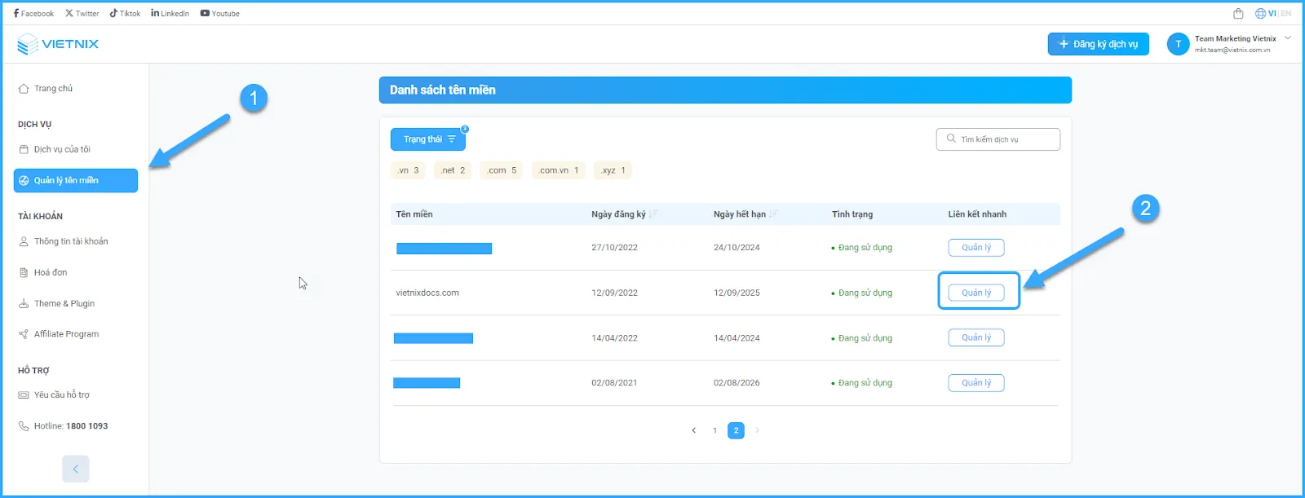Viewport: 1305px width, 498px height.
Task: Click the search magnifier icon
Action: coord(951,139)
